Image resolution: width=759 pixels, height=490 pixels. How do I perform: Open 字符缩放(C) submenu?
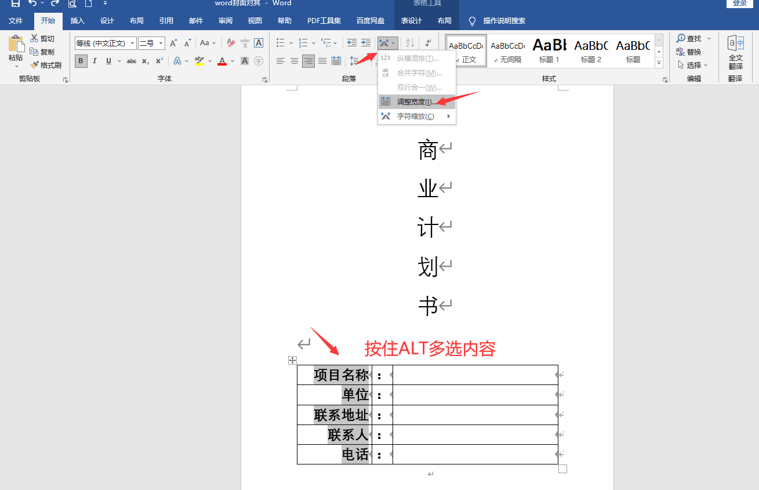[417, 116]
